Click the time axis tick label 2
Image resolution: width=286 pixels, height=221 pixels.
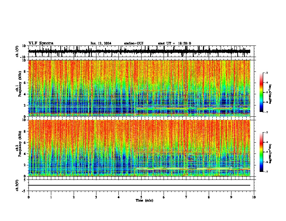click(x=74, y=197)
